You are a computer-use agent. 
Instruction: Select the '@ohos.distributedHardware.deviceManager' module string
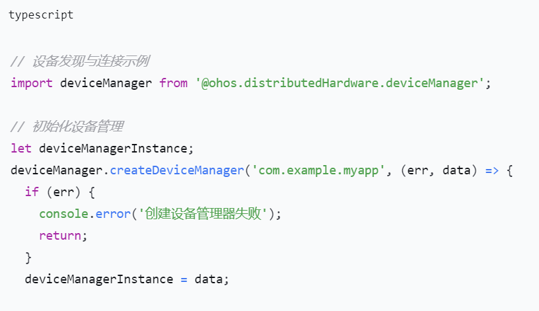pyautogui.click(x=340, y=83)
